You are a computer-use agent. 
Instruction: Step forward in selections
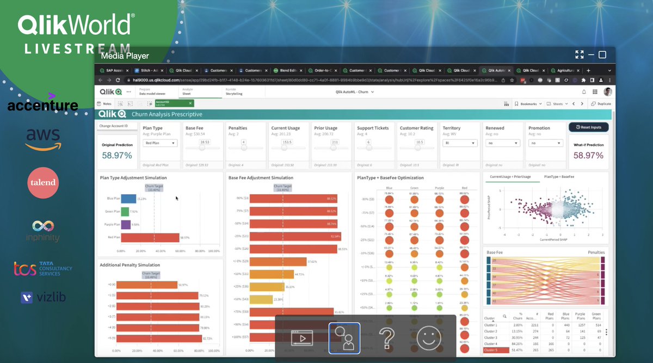[140, 103]
